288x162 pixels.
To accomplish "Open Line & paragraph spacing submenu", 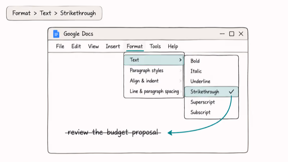I will click(154, 91).
